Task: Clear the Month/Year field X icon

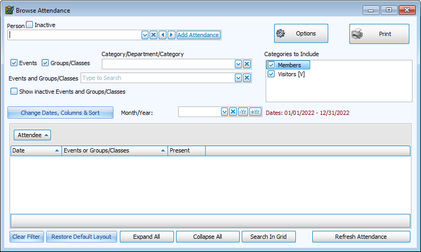Action: pos(233,112)
